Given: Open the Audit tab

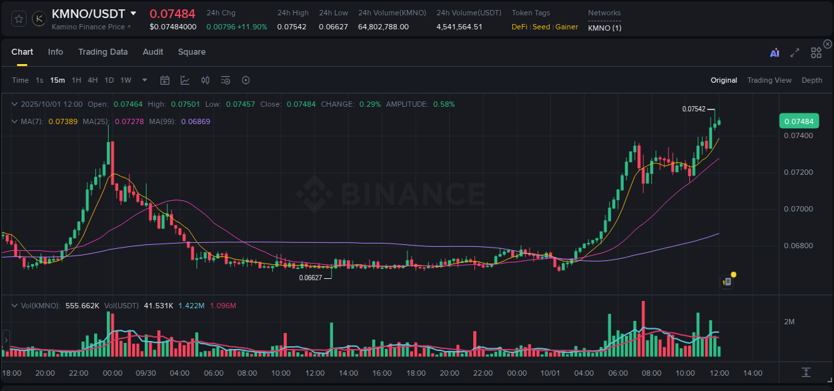Looking at the screenshot, I should pos(153,51).
